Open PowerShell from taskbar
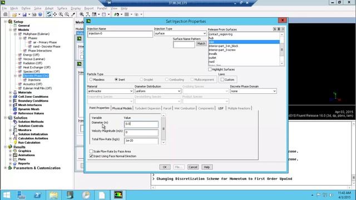The image size is (356, 200). pyautogui.click(x=37, y=195)
